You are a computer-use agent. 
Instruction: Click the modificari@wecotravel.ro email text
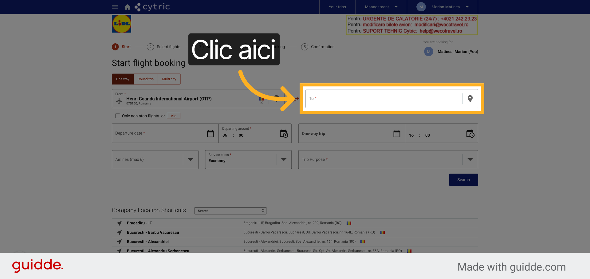[x=441, y=25]
